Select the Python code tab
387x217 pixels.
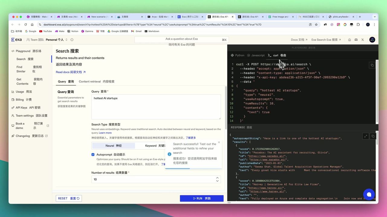point(237,55)
